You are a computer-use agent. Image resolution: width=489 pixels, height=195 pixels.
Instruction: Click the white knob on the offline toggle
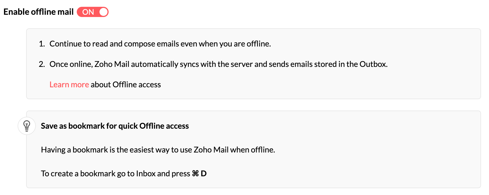[x=103, y=12]
